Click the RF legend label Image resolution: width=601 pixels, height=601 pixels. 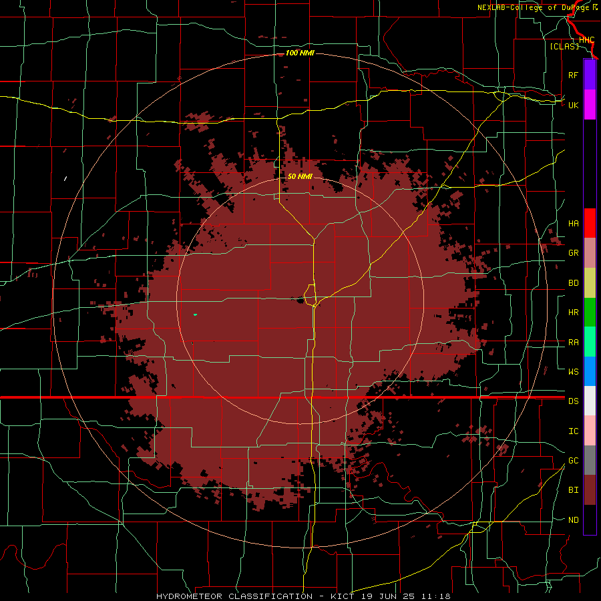[573, 75]
